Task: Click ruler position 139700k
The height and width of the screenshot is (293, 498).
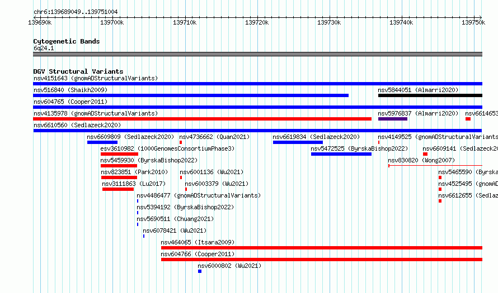Action: click(112, 22)
